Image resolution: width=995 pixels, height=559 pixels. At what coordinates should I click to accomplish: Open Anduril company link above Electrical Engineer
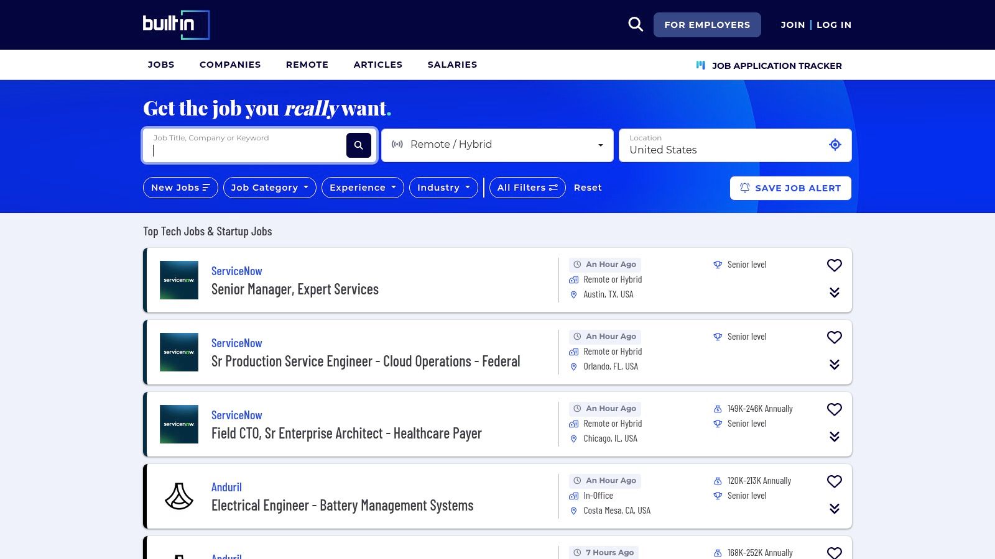(226, 488)
